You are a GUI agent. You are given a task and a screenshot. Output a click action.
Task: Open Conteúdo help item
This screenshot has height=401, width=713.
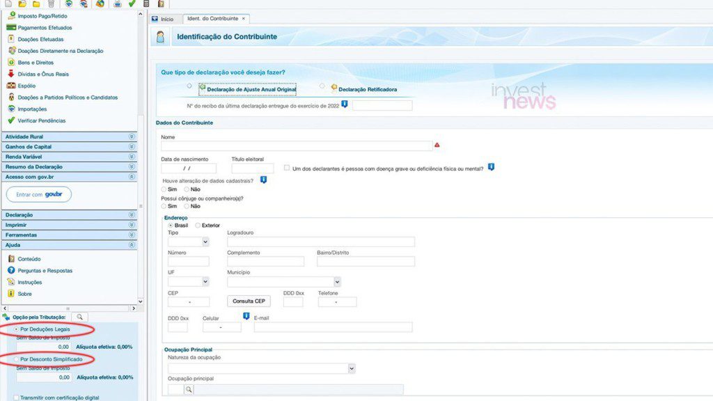tap(29, 259)
